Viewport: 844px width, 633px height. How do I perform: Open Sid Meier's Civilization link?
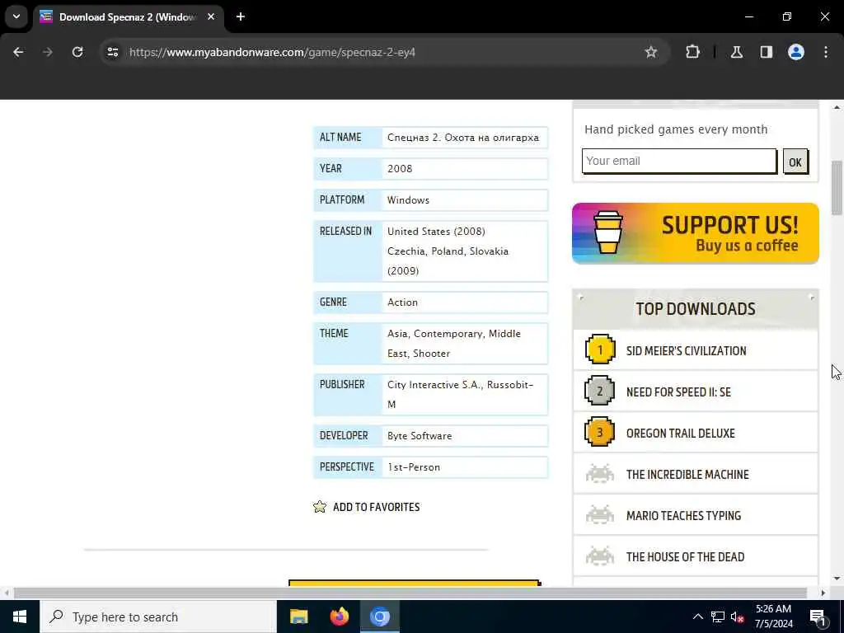coord(687,351)
